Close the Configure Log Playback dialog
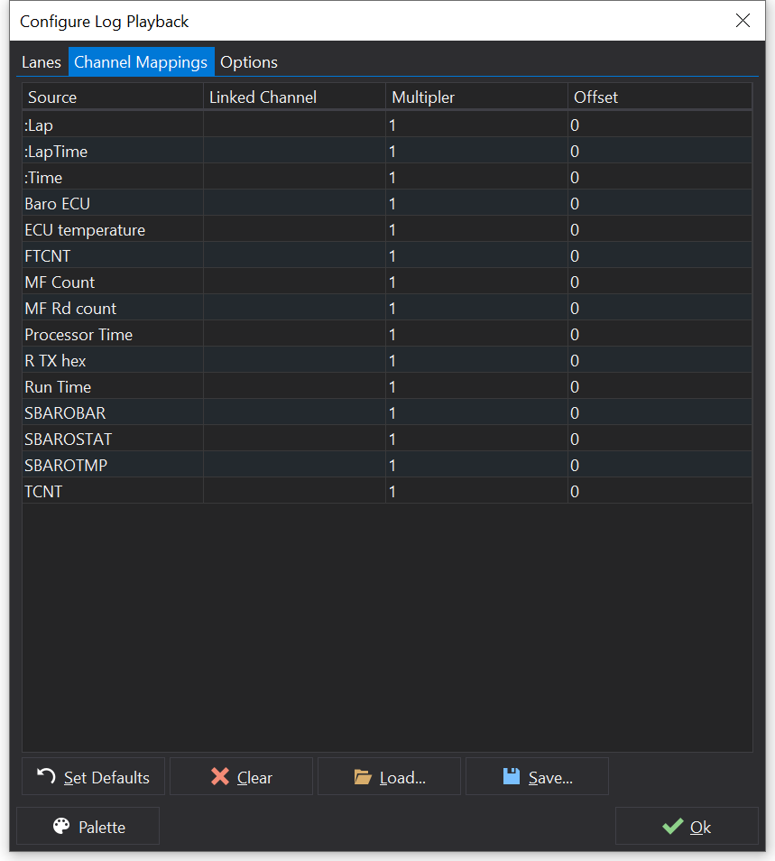775x861 pixels. click(x=743, y=21)
